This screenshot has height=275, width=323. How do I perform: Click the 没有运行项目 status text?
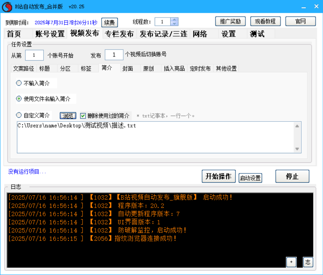[27, 172]
